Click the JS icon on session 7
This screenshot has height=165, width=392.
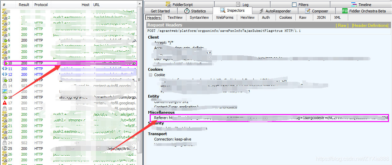tap(4, 46)
